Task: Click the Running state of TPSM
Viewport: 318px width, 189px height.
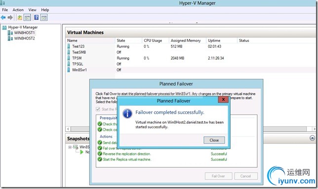Action: (123, 58)
